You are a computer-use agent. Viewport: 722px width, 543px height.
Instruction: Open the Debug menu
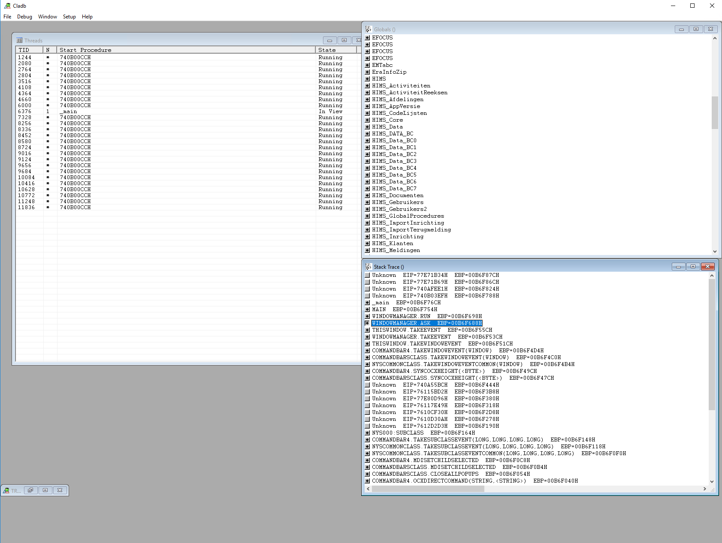[24, 17]
